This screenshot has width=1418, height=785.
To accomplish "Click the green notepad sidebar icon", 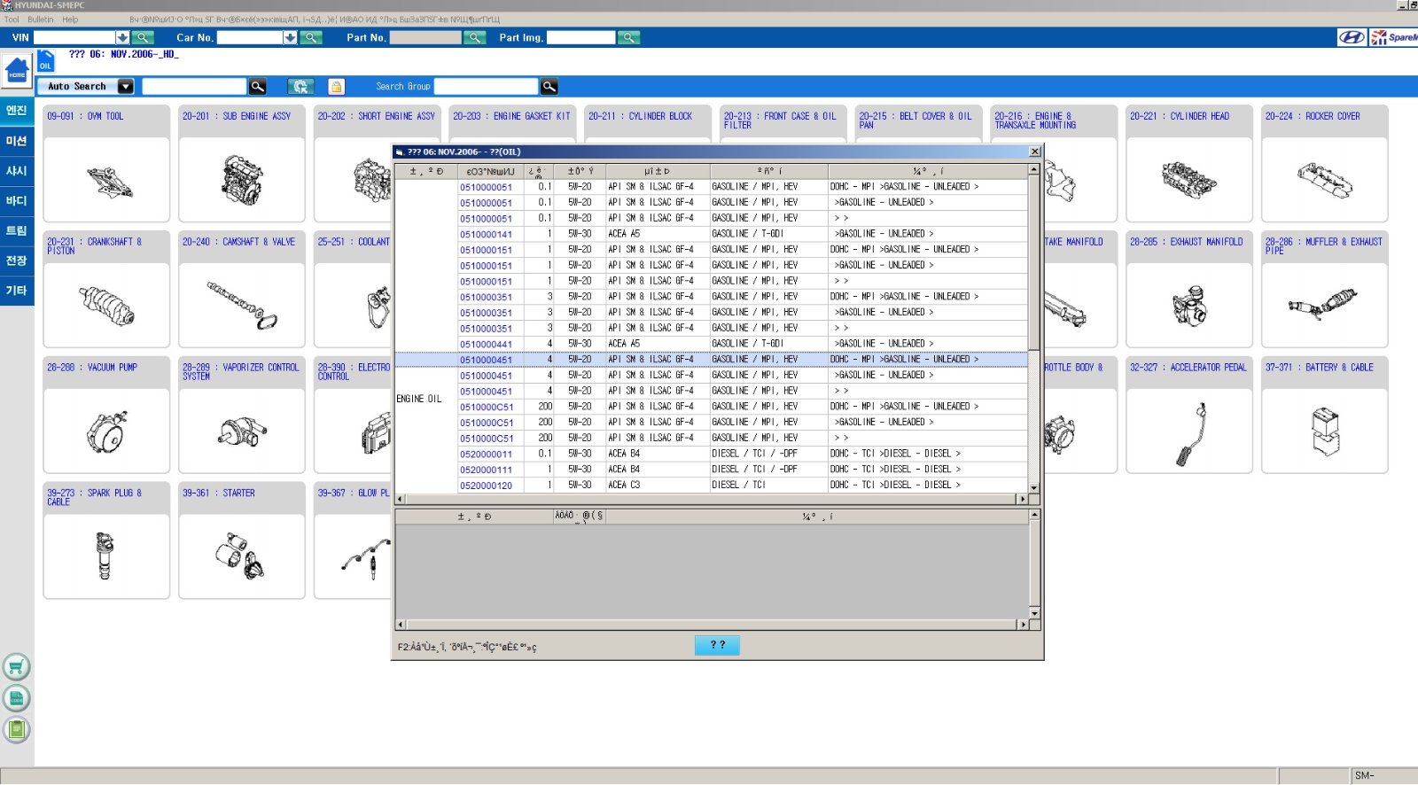I will click(16, 730).
